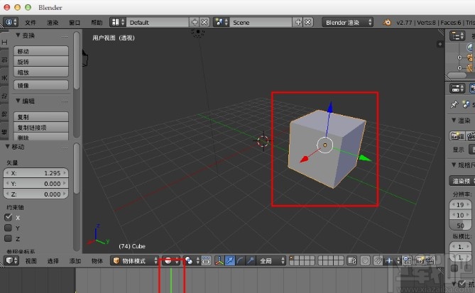
Task: Click the screen layout browse icon
Action: (x=118, y=22)
